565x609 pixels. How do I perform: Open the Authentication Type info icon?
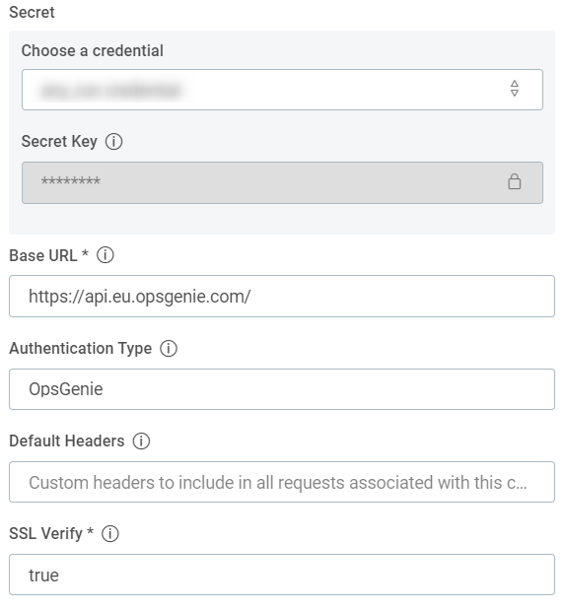[169, 349]
